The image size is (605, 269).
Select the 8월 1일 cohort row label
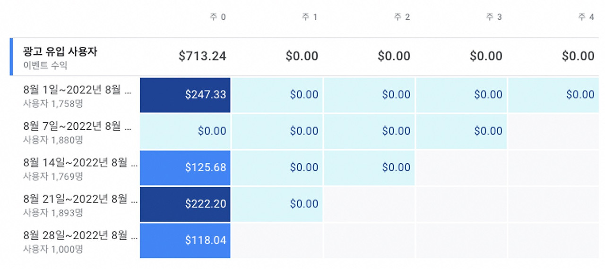click(78, 90)
